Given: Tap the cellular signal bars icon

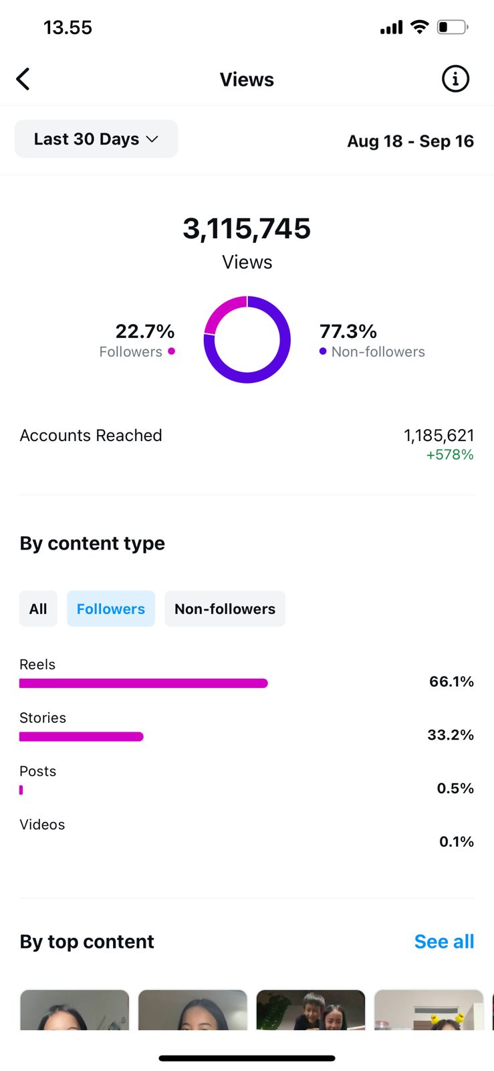Looking at the screenshot, I should [x=392, y=27].
